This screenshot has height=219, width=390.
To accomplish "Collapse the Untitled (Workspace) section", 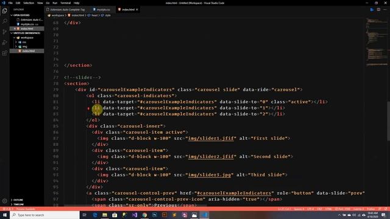I will pyautogui.click(x=25, y=33).
